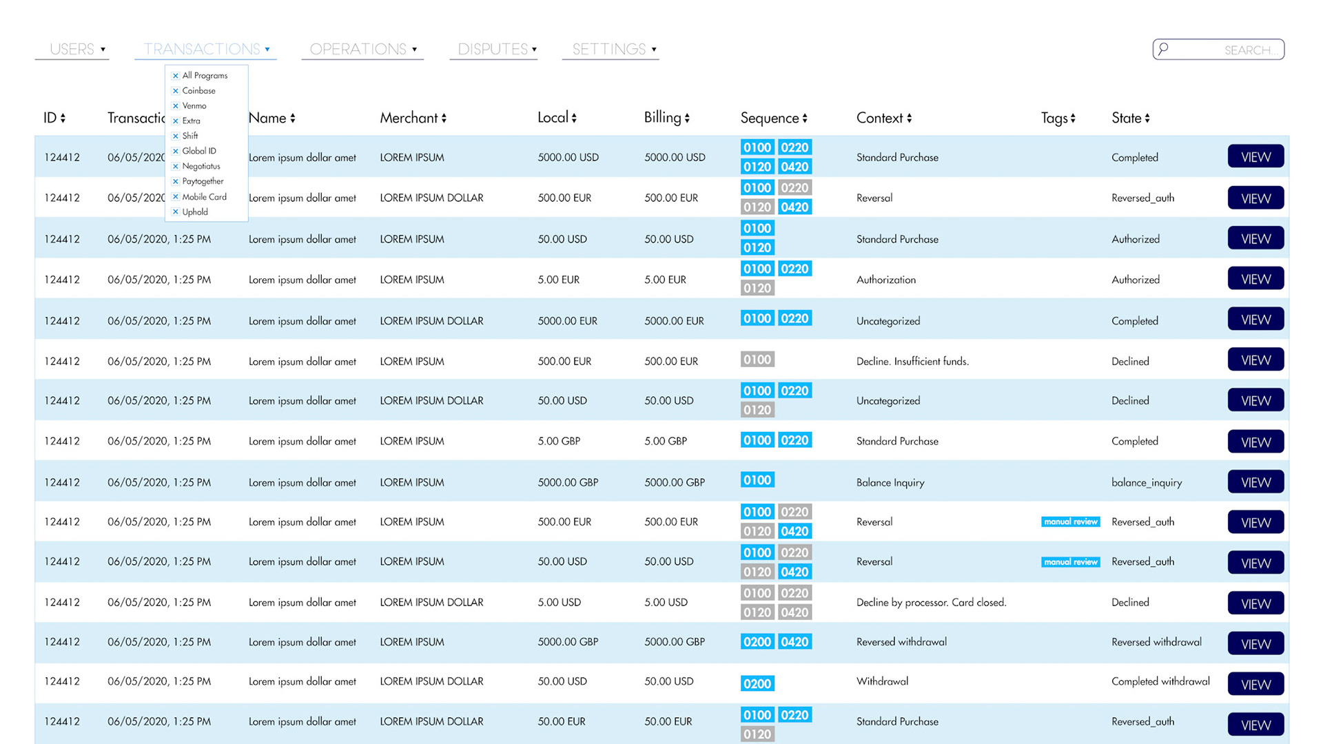Sort by Local amount arrows
Screen dimensions: 1323x744
(574, 118)
